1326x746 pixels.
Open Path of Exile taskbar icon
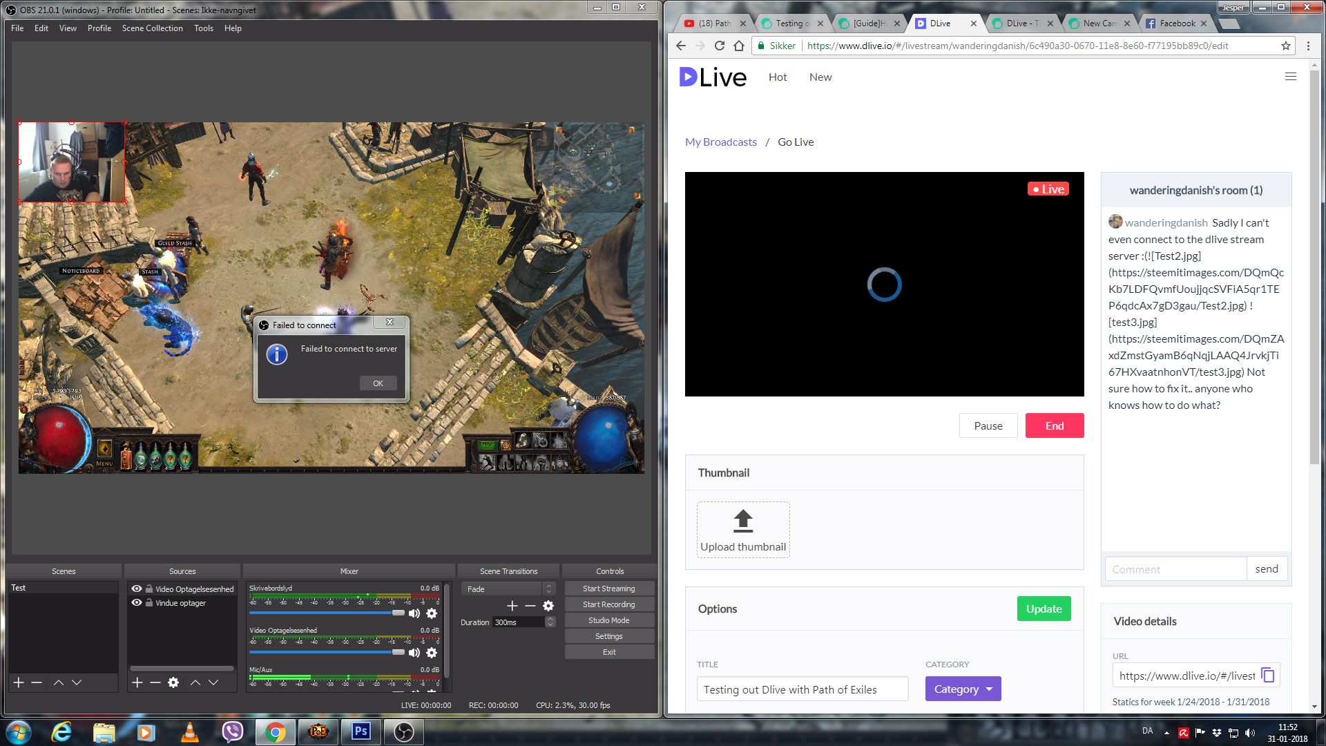pyautogui.click(x=318, y=731)
